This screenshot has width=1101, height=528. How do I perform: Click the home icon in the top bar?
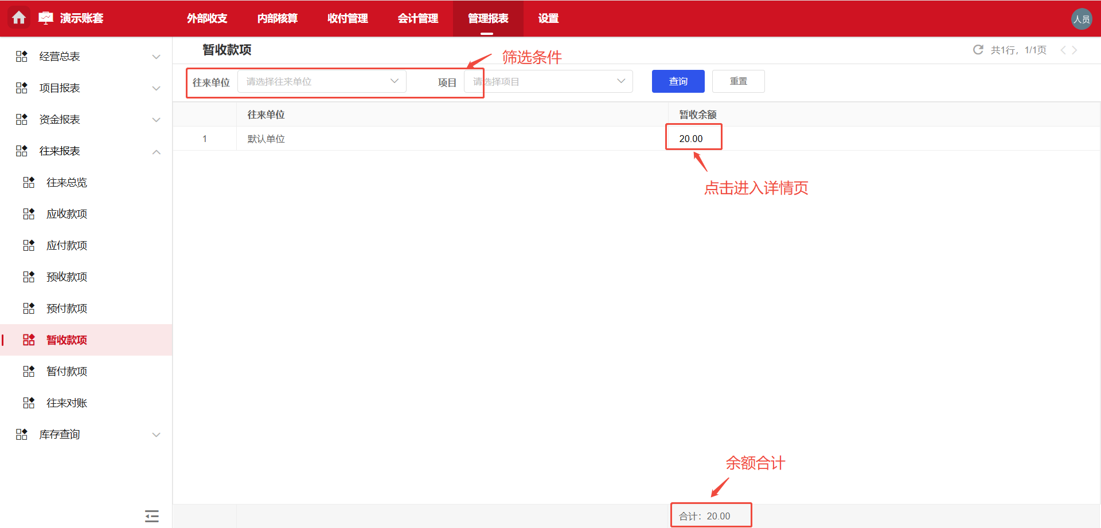pyautogui.click(x=19, y=18)
